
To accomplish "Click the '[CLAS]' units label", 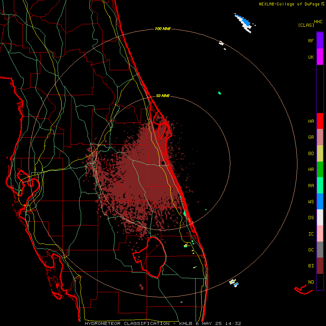I will (306, 25).
